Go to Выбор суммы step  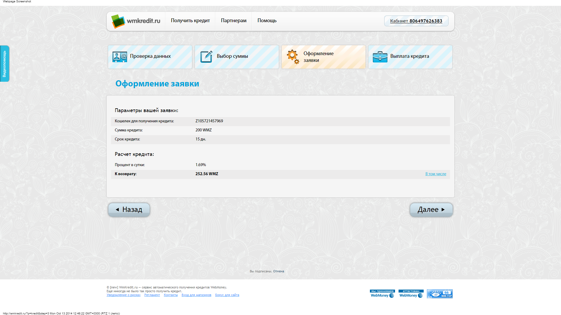(x=237, y=57)
